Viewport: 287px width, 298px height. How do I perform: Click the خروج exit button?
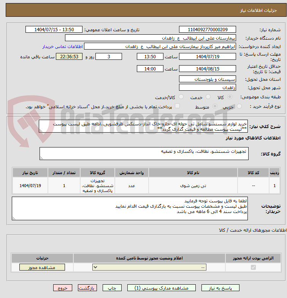[x=63, y=288]
